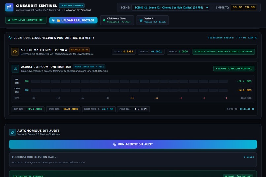Click the CineAudit Sentinel clapperboard logo icon
The width and height of the screenshot is (266, 177).
(9, 7)
